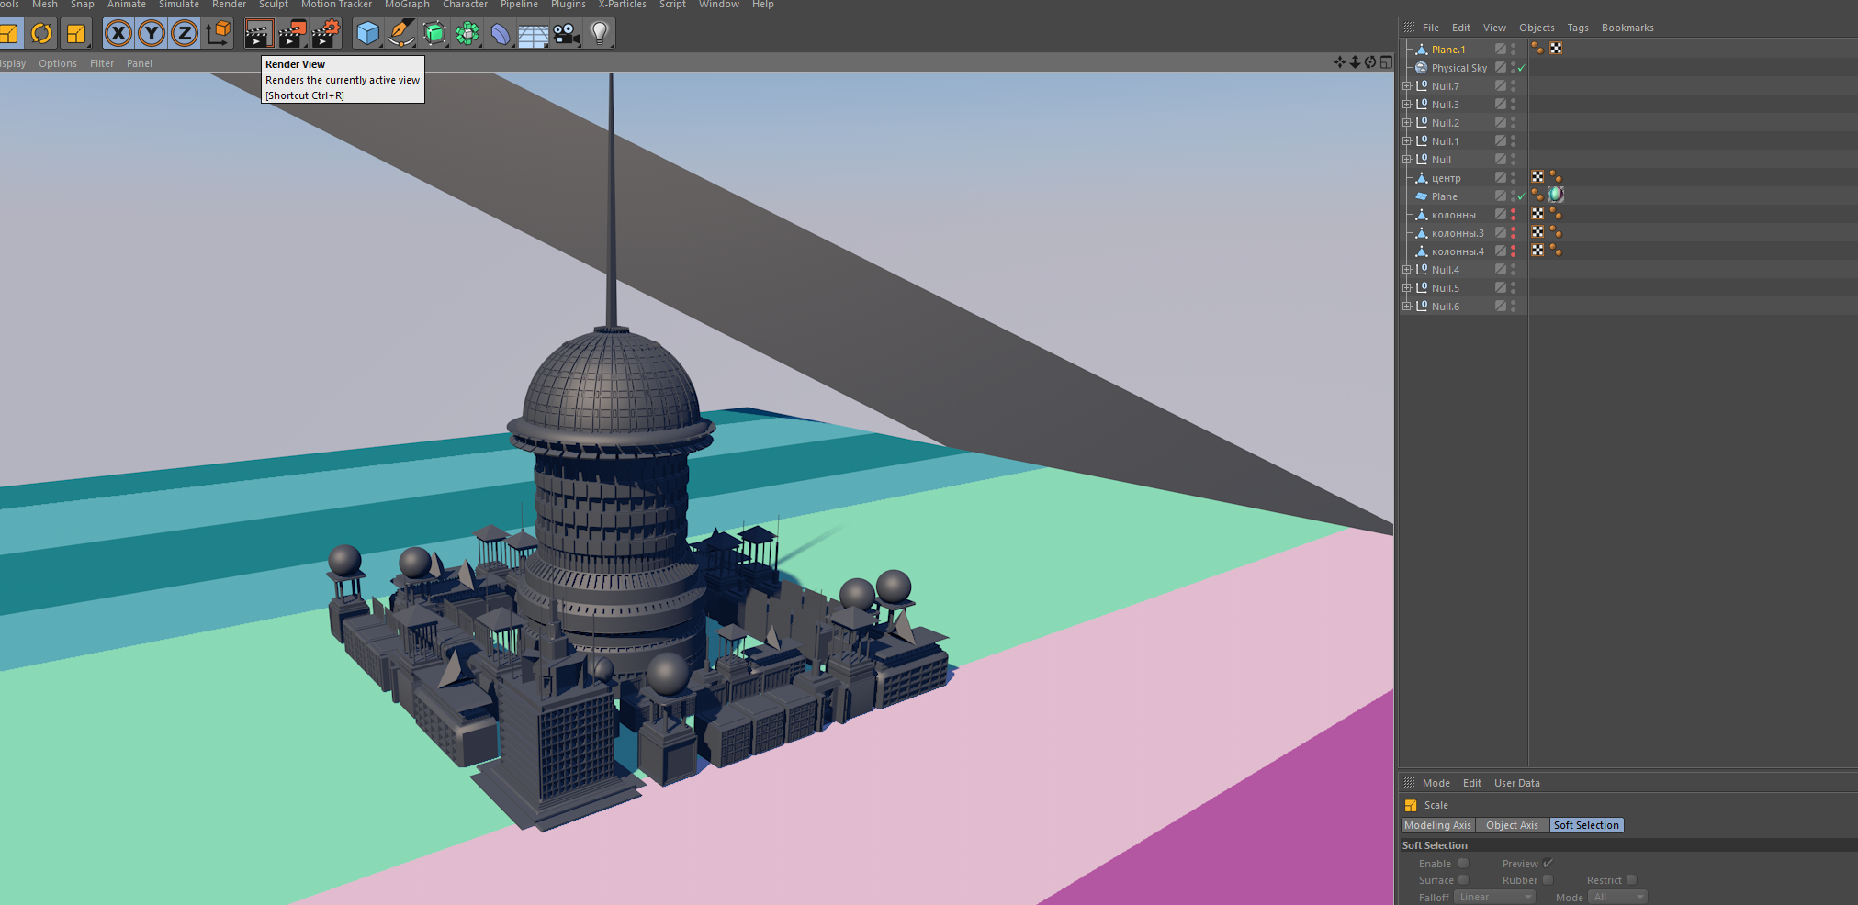Select the центр object in the list

pos(1446,178)
